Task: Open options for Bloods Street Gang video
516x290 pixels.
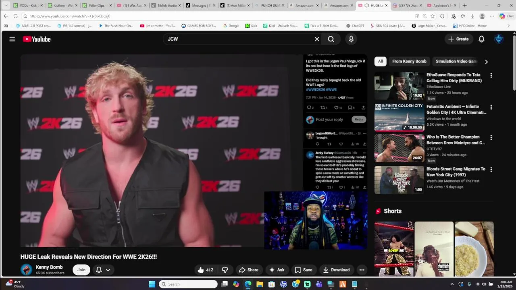Action: pyautogui.click(x=491, y=170)
